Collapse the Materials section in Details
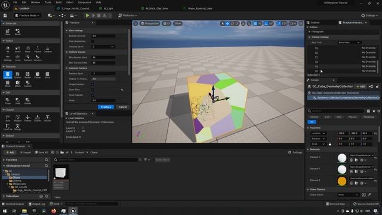Screen dimensions: 382x215 pyautogui.click(x=308, y=149)
